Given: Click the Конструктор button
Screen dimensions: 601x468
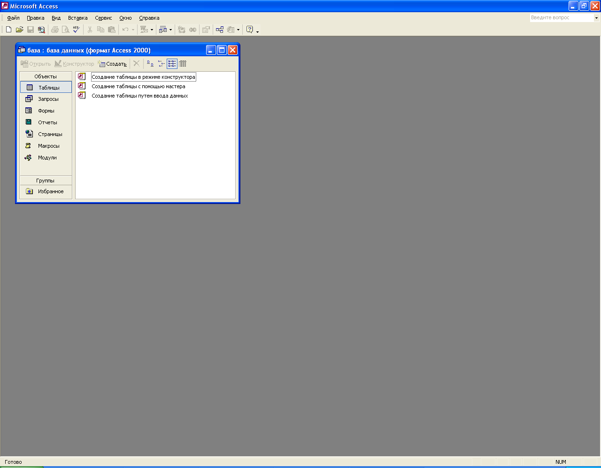Looking at the screenshot, I should point(74,64).
